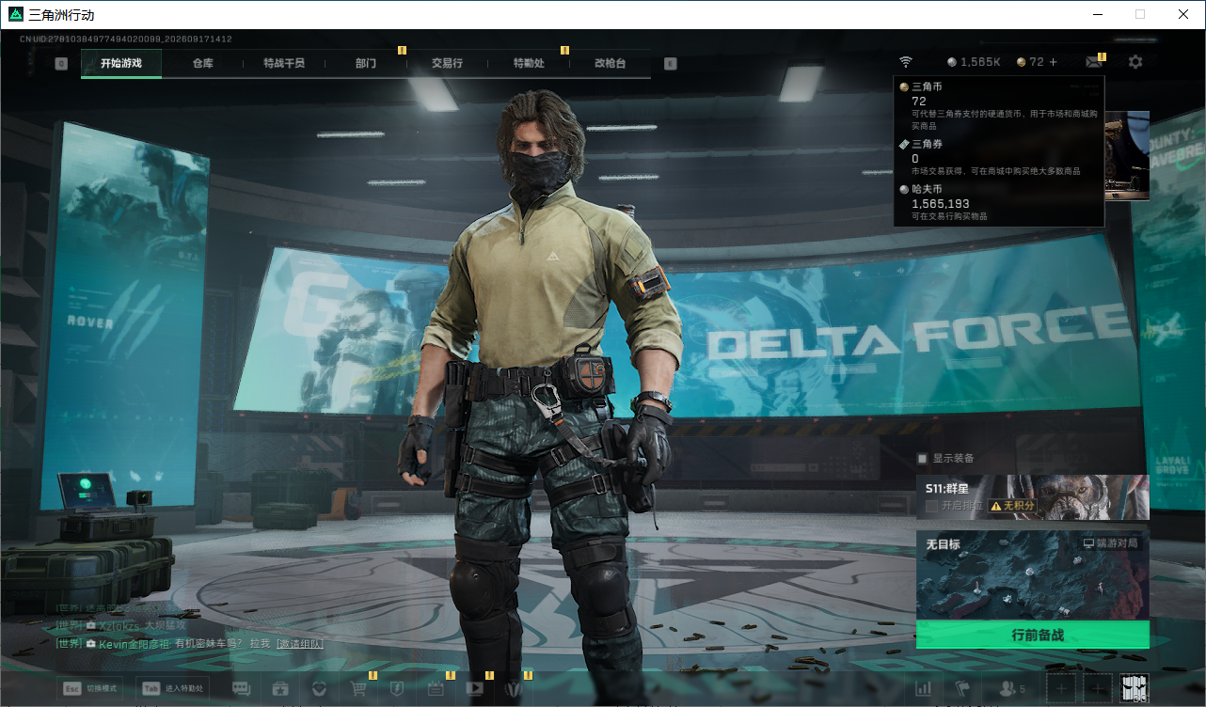Click the Q previous-tab key icon
Viewport: 1206px width, 707px height.
[x=61, y=64]
